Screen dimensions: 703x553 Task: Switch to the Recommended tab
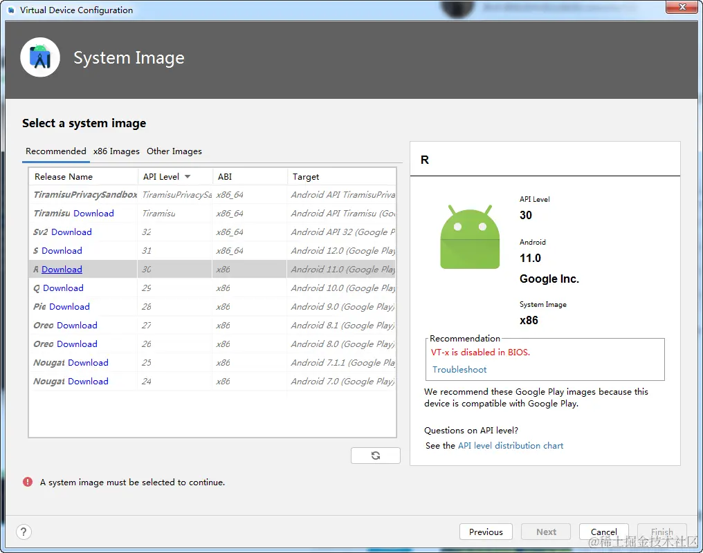[55, 151]
